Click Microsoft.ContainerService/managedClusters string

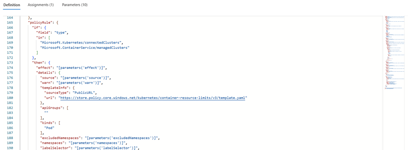click(85, 48)
